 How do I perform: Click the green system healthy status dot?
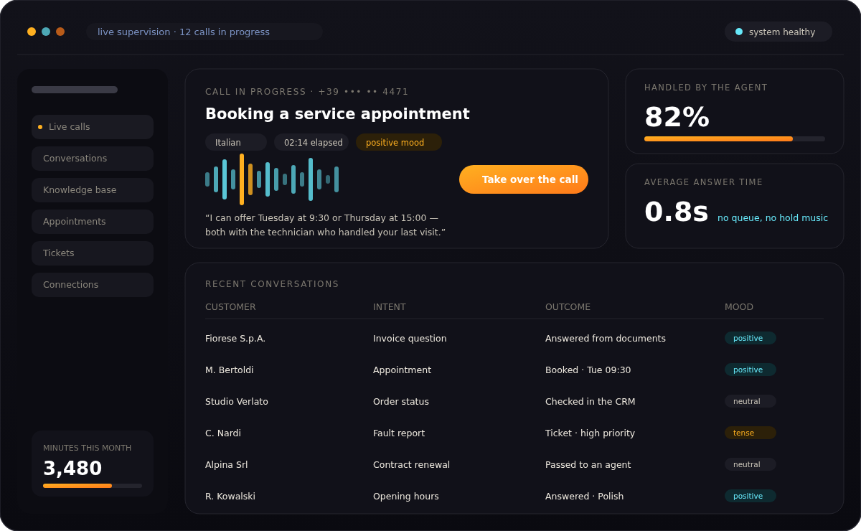pos(739,32)
